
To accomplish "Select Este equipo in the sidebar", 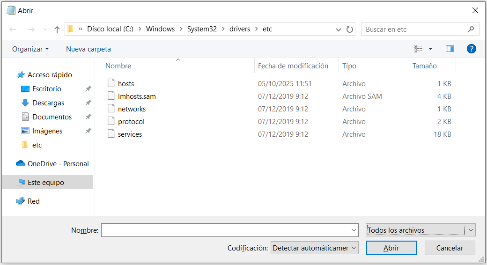I will (47, 182).
